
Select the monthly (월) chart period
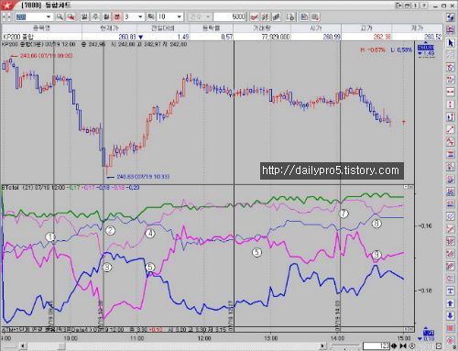pyautogui.click(x=106, y=16)
